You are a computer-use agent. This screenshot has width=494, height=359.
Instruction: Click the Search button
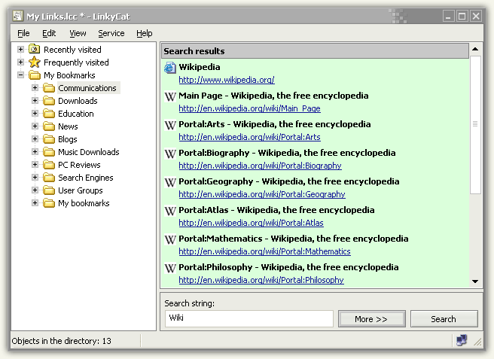coord(444,319)
